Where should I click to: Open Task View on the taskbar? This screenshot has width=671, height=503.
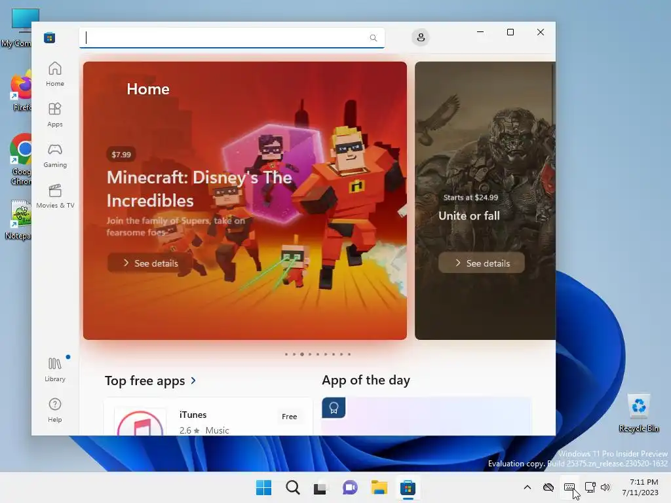coord(320,487)
